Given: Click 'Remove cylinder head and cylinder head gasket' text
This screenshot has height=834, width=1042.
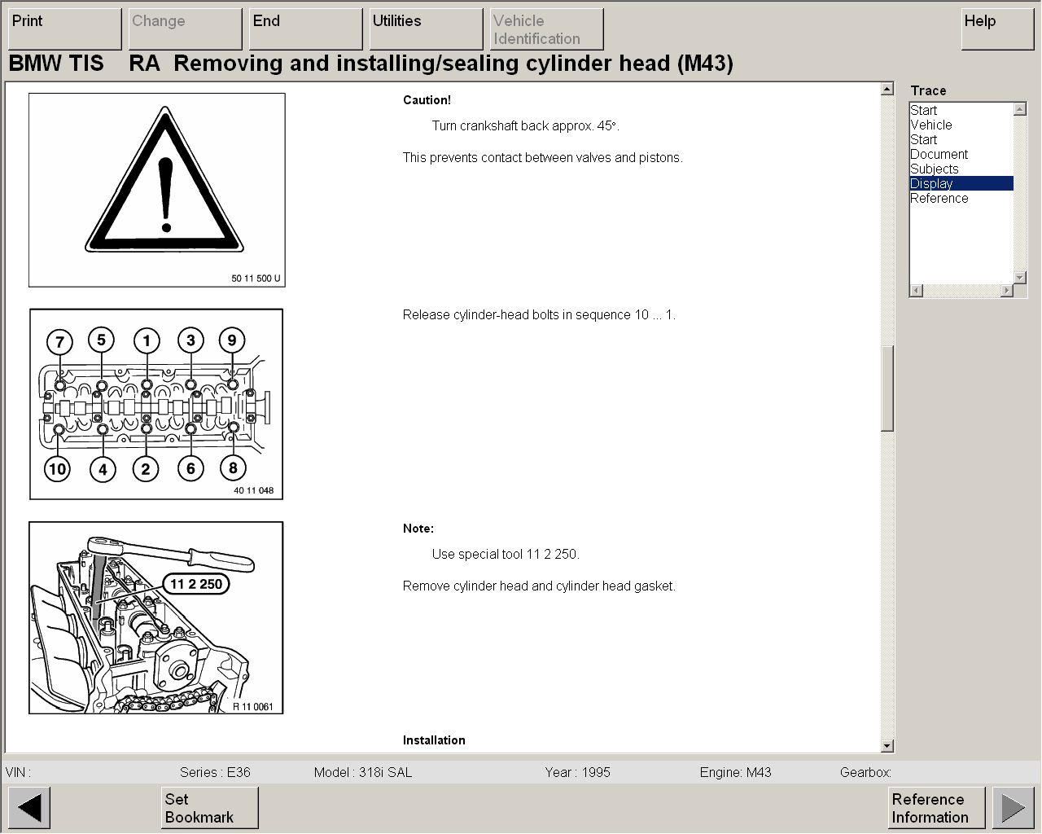Looking at the screenshot, I should click(539, 586).
